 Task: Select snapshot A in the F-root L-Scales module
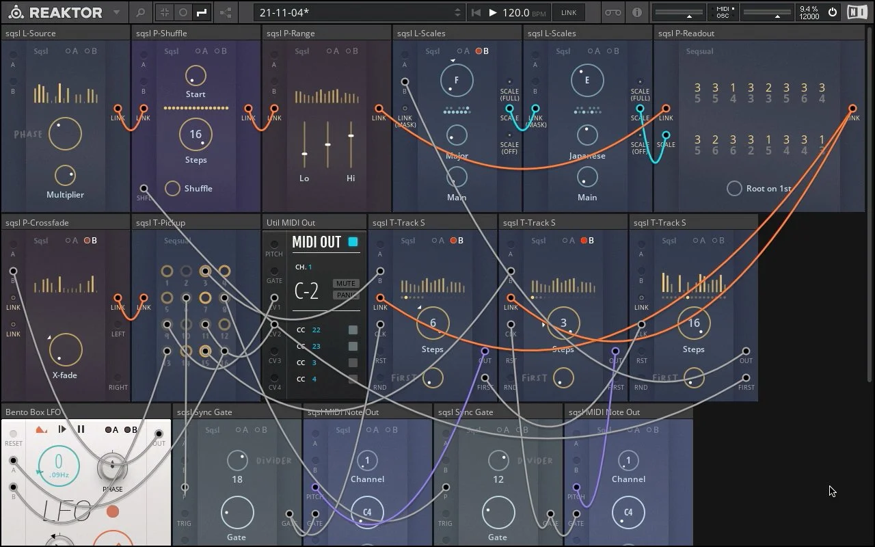click(464, 51)
